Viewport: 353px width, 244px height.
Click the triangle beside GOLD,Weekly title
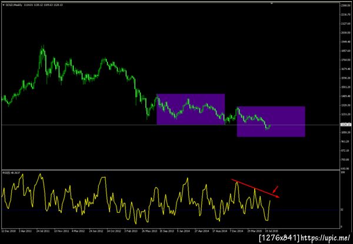[x=3, y=5]
